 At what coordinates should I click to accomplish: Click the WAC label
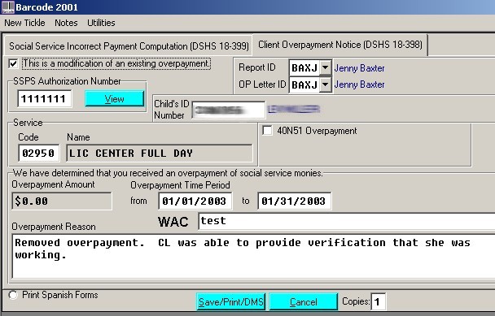pos(173,222)
